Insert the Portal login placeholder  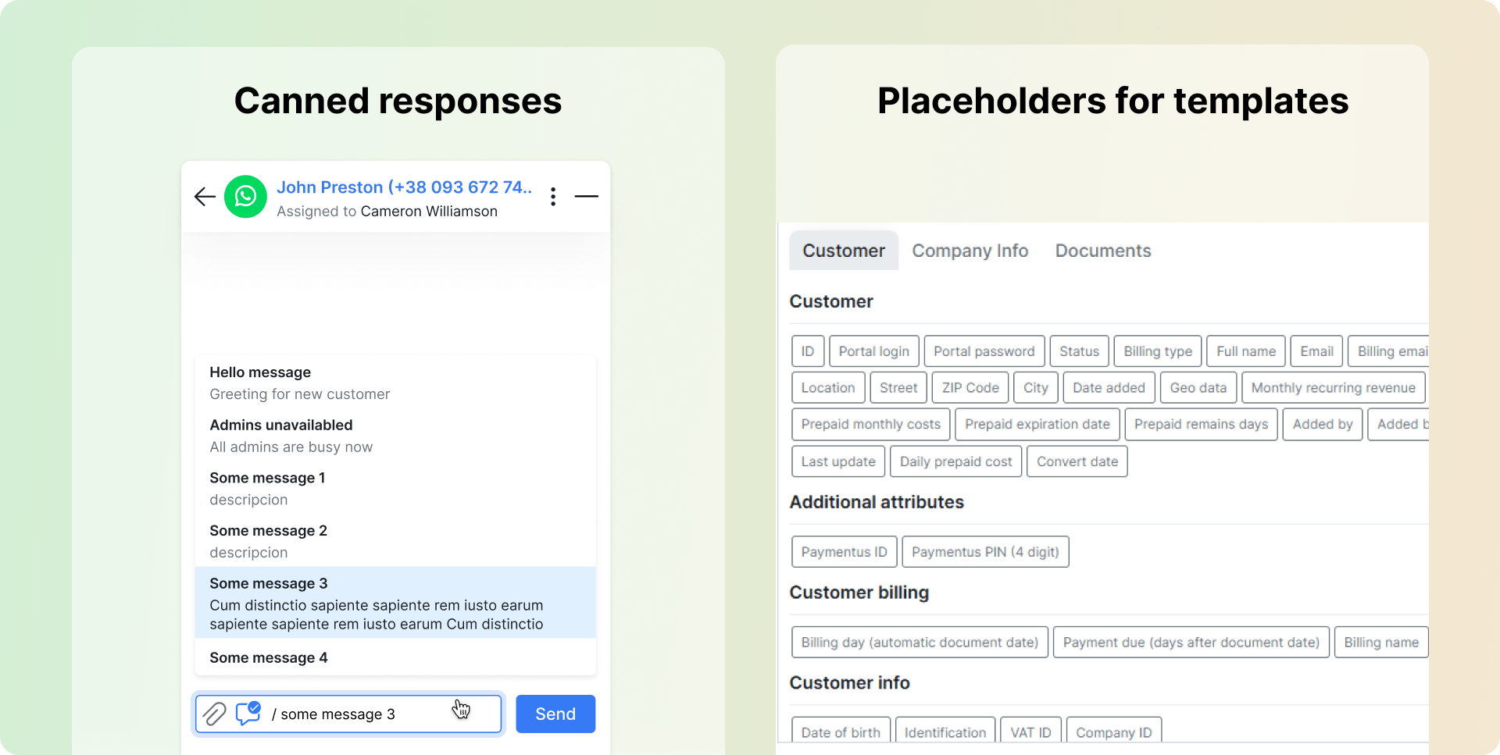click(x=874, y=351)
